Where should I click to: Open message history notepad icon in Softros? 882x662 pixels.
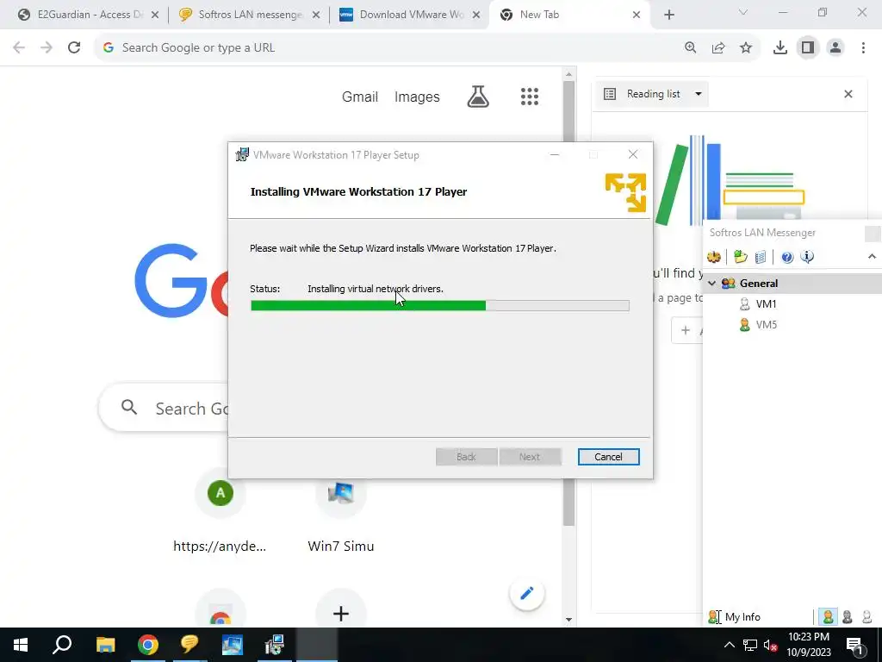(x=761, y=257)
